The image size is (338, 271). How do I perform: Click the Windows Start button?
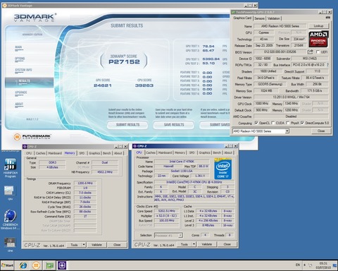click(x=7, y=265)
